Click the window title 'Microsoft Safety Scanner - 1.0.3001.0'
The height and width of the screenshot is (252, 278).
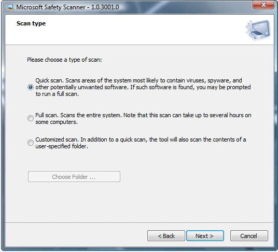(x=67, y=7)
